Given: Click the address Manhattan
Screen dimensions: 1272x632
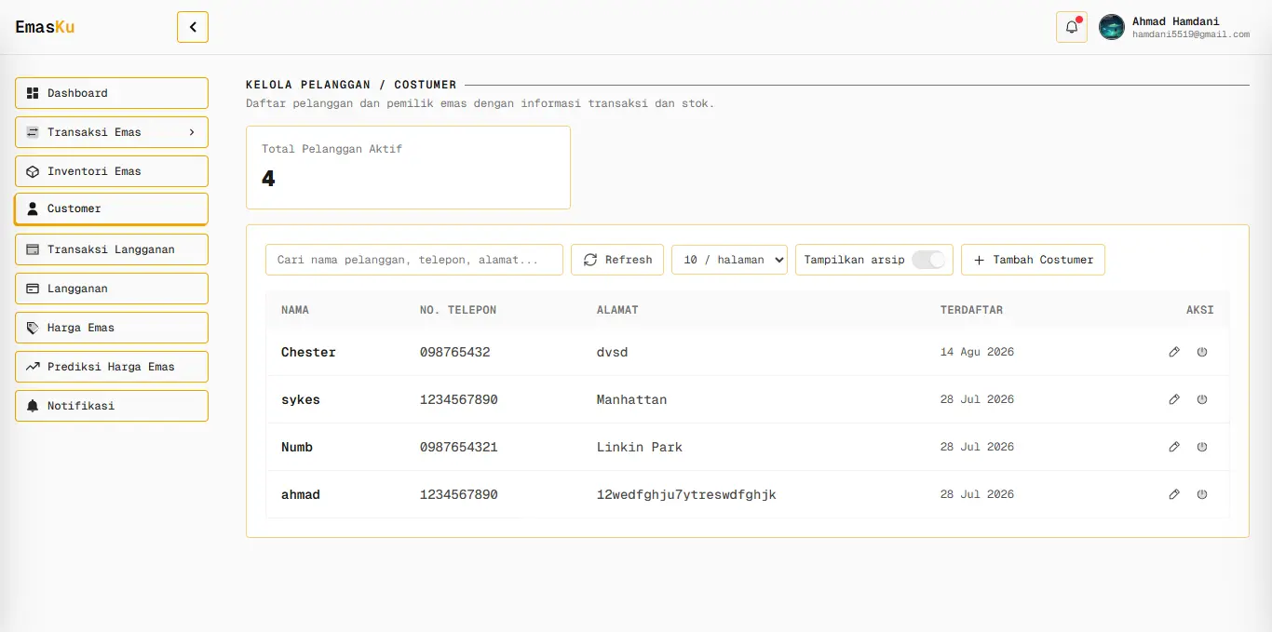Looking at the screenshot, I should click(x=632, y=399).
